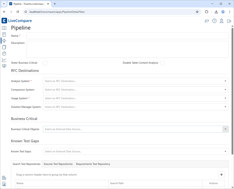Open the graduation cap learning icon

point(207,21)
